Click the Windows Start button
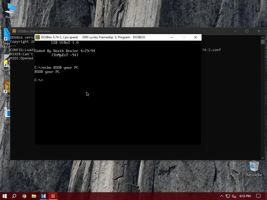The image size is (267, 200). pyautogui.click(x=5, y=196)
